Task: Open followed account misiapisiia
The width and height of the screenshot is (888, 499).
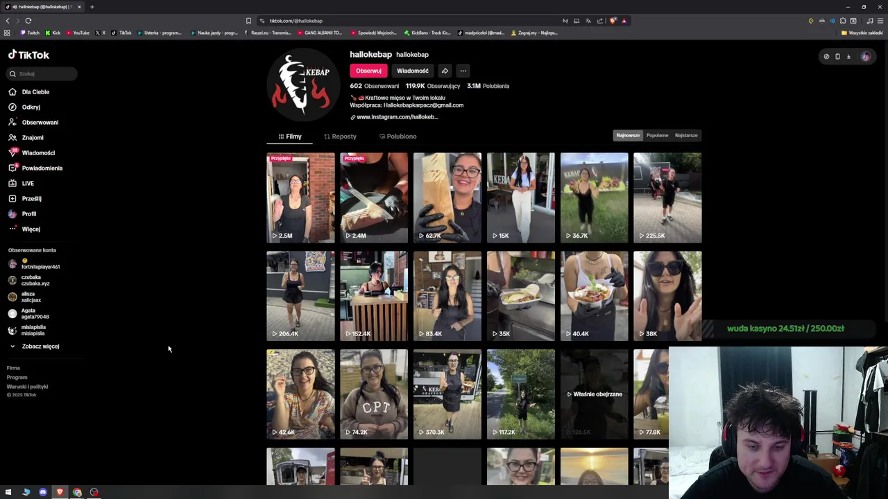Action: (x=28, y=330)
